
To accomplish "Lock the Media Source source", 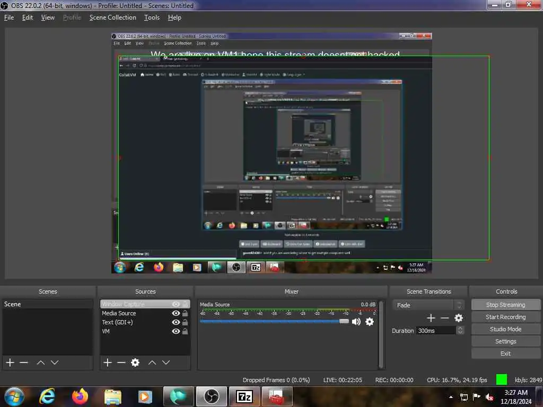I will click(185, 313).
